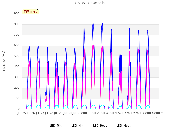Click the Aug 4 x-axis label
This screenshot has width=175, height=131.
point(113,113)
